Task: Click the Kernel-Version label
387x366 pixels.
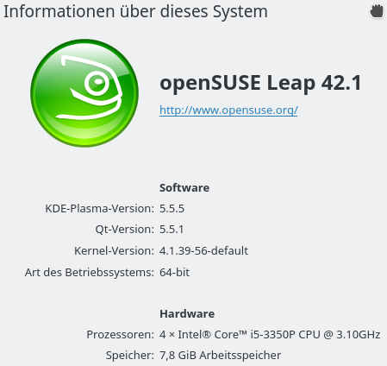Action: click(114, 251)
